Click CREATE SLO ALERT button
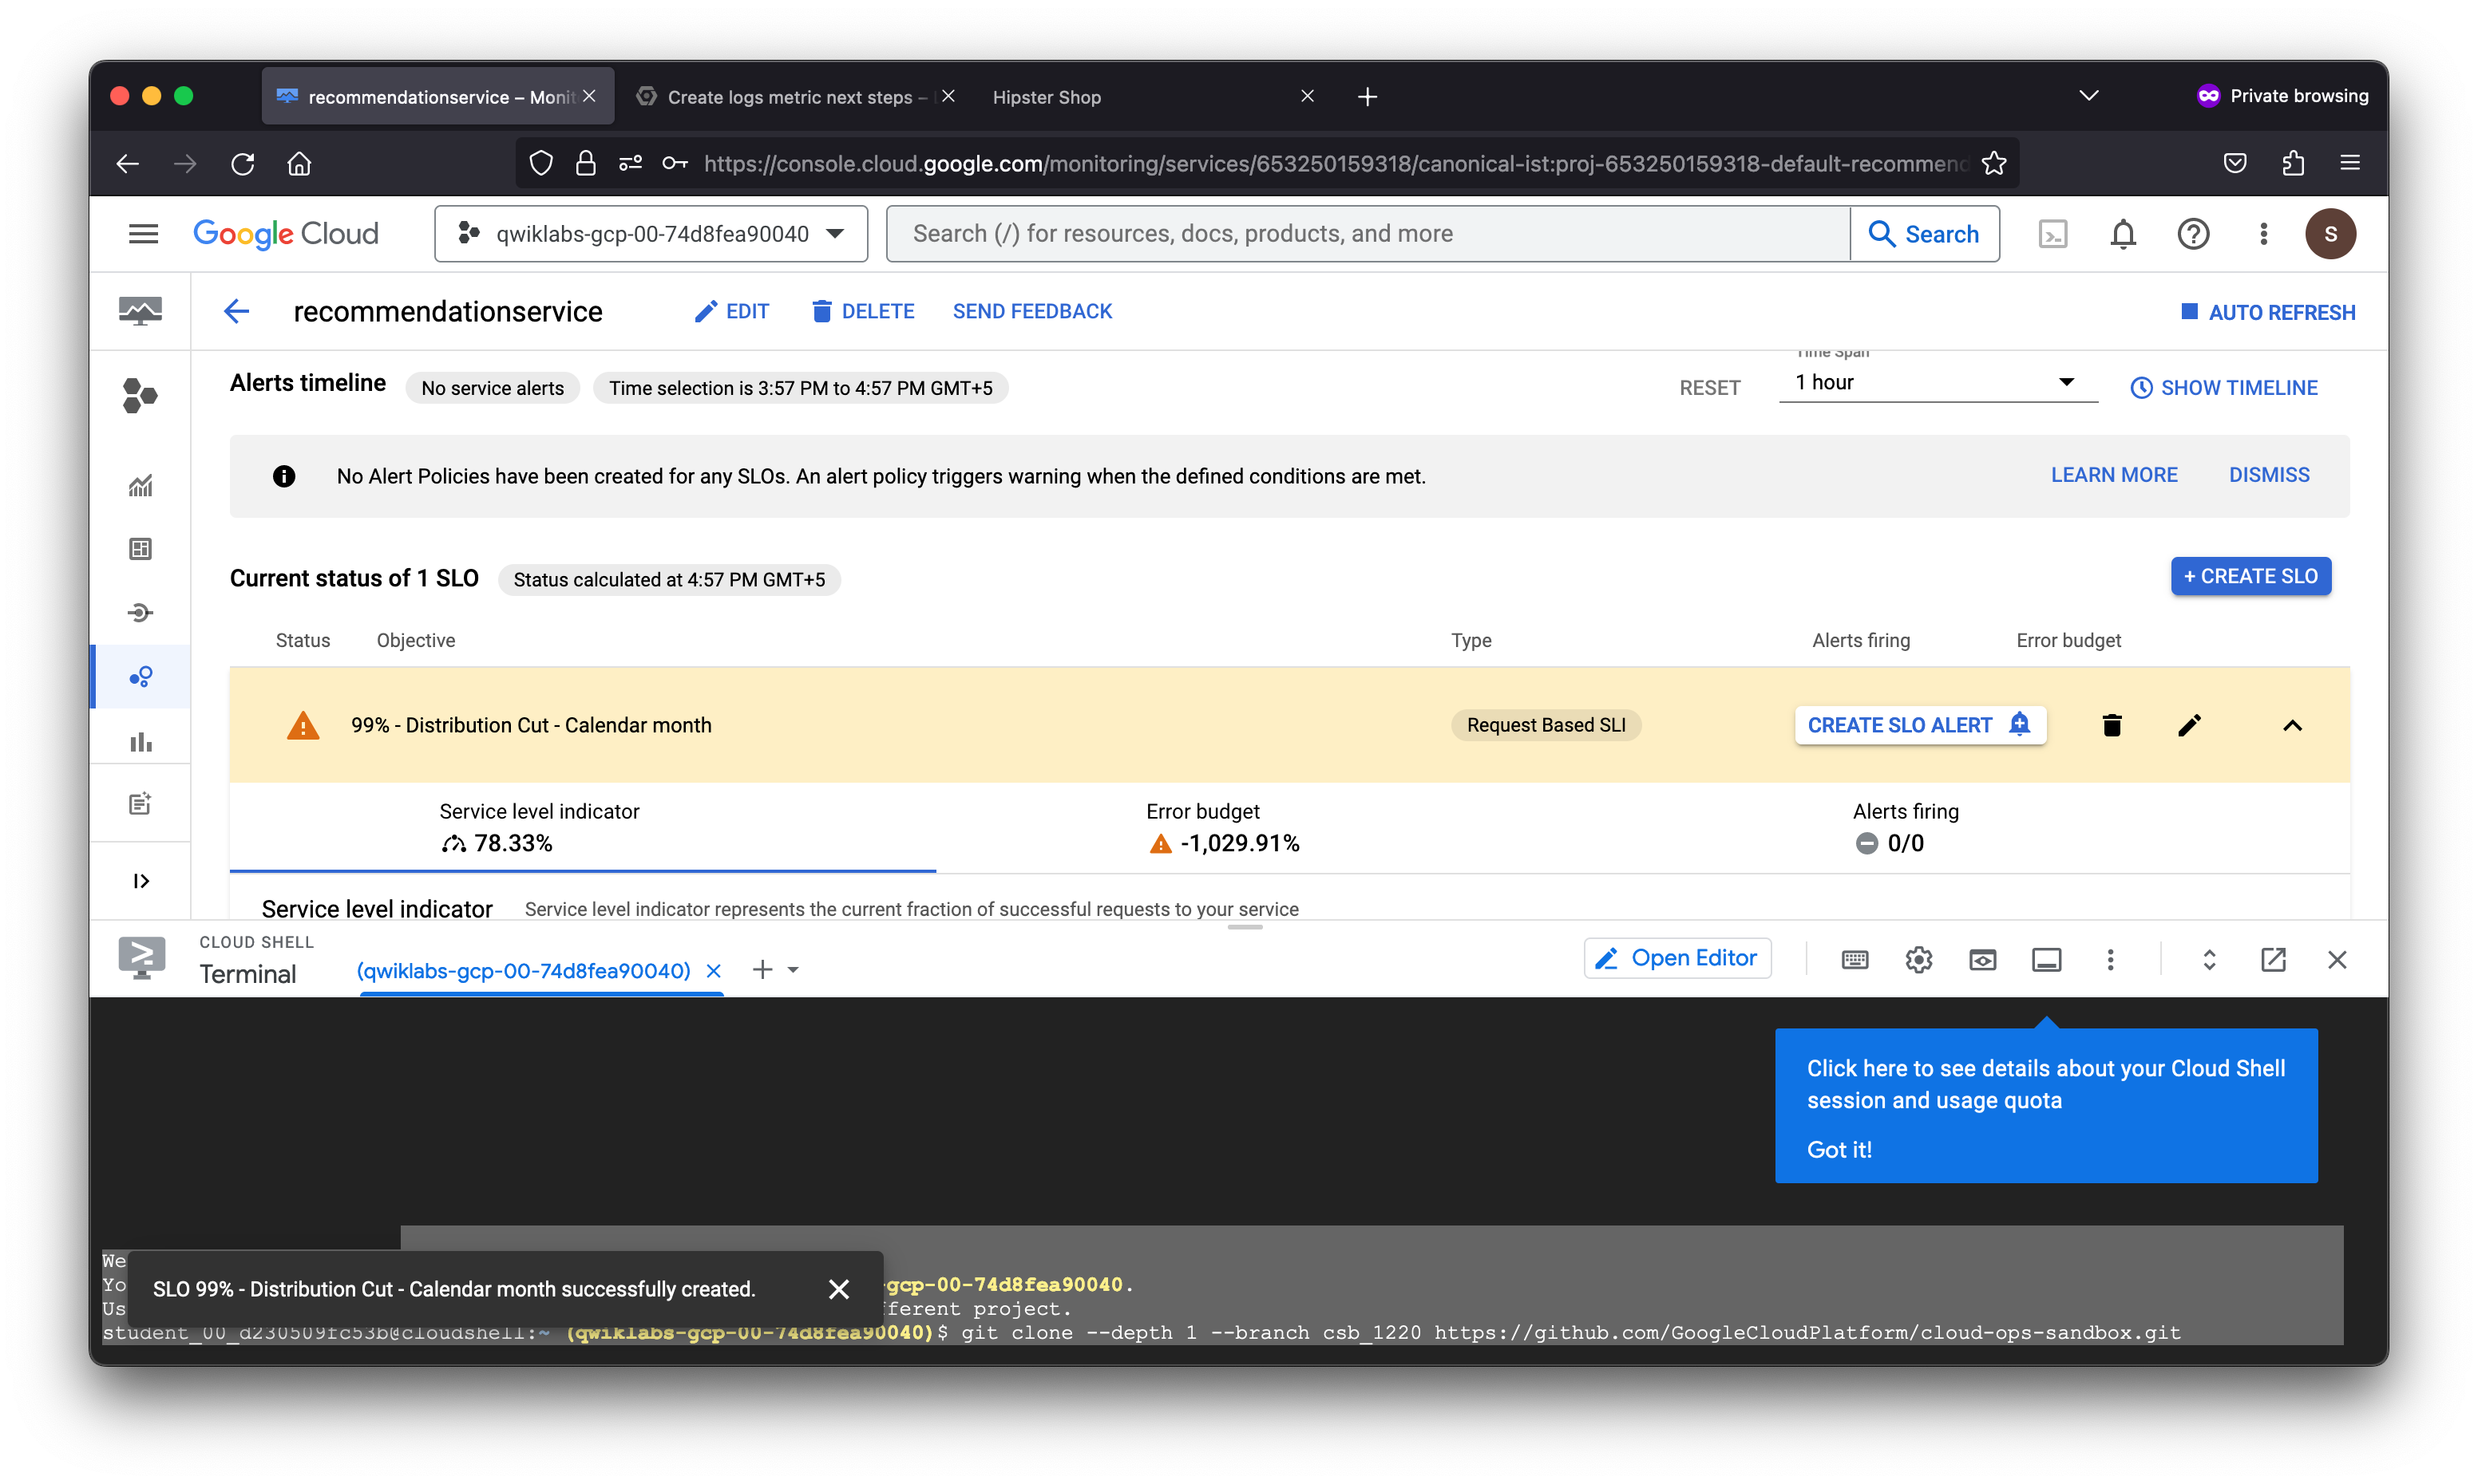Image resolution: width=2478 pixels, height=1484 pixels. [1920, 725]
